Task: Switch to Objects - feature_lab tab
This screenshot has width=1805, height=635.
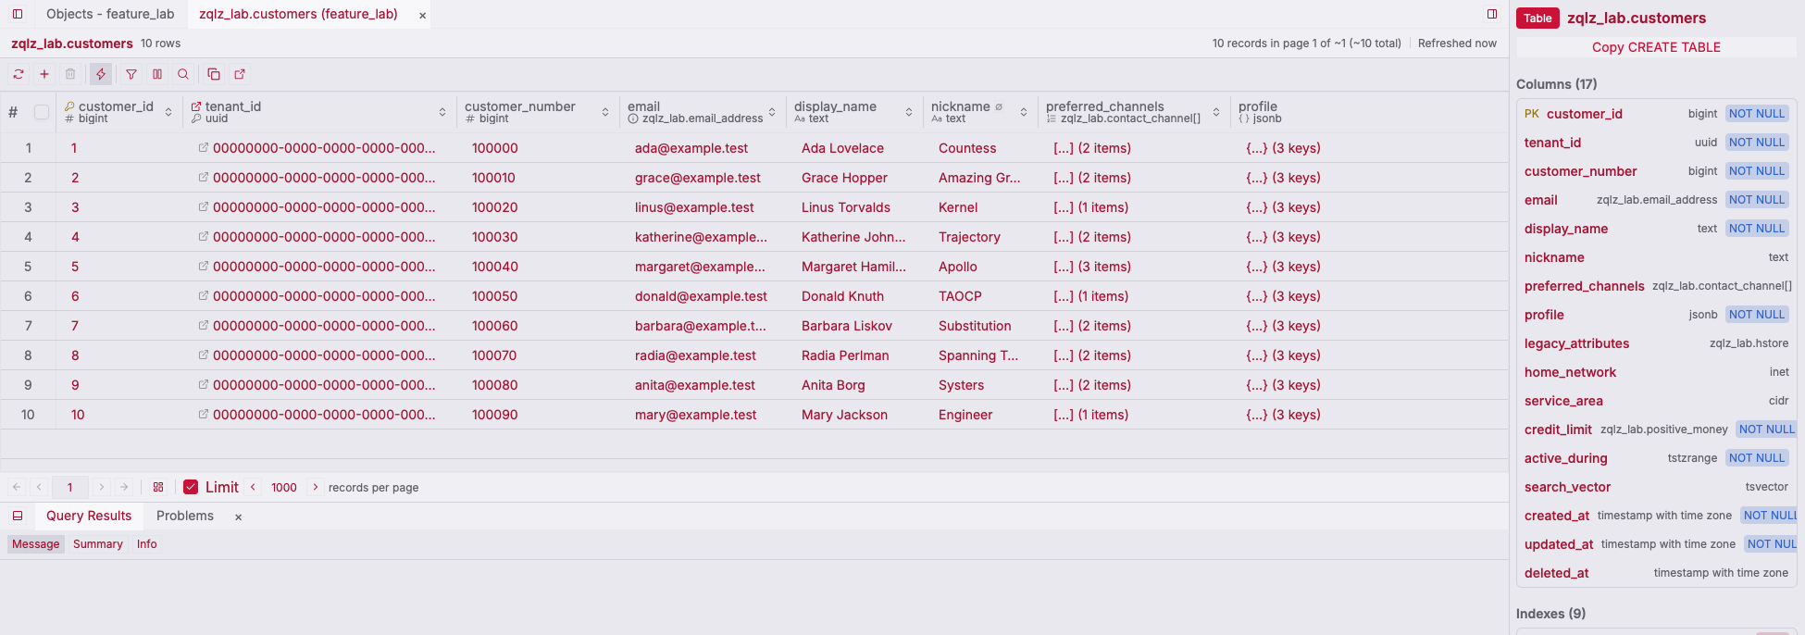Action: pyautogui.click(x=110, y=14)
